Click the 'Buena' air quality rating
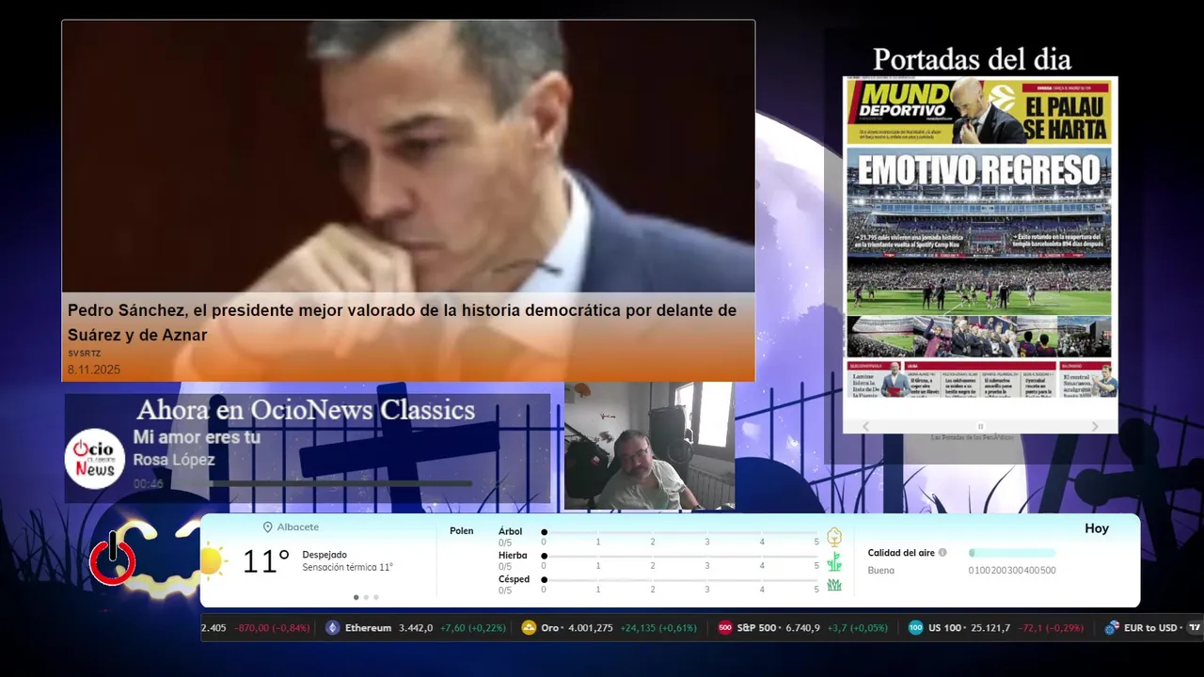This screenshot has width=1204, height=677. pyautogui.click(x=881, y=570)
